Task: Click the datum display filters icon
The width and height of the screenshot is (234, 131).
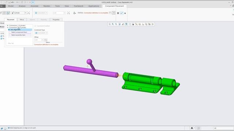Action: coord(136,24)
